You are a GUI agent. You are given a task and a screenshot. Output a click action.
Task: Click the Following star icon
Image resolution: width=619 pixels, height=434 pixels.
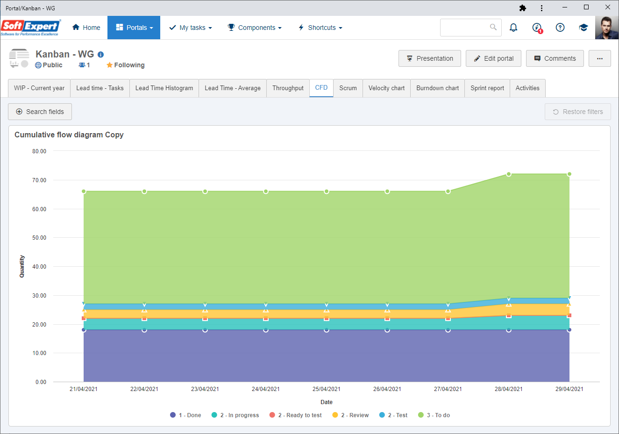tap(109, 65)
